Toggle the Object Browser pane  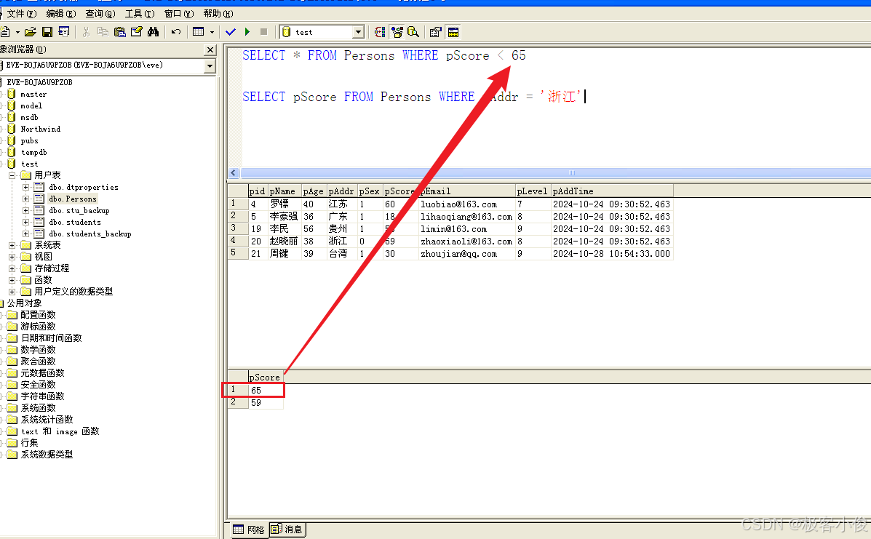(397, 32)
